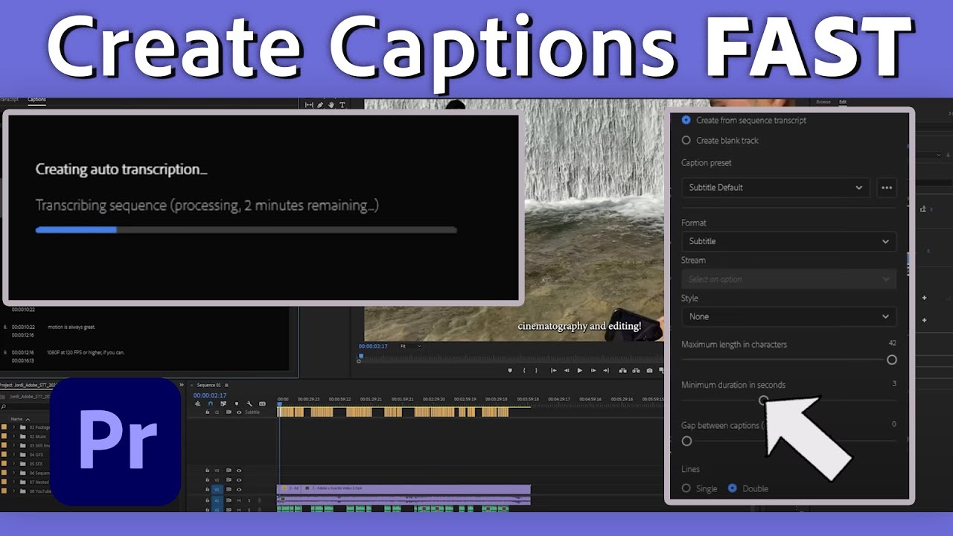Open Sequence 01 panel menu
The width and height of the screenshot is (953, 536).
pyautogui.click(x=226, y=385)
